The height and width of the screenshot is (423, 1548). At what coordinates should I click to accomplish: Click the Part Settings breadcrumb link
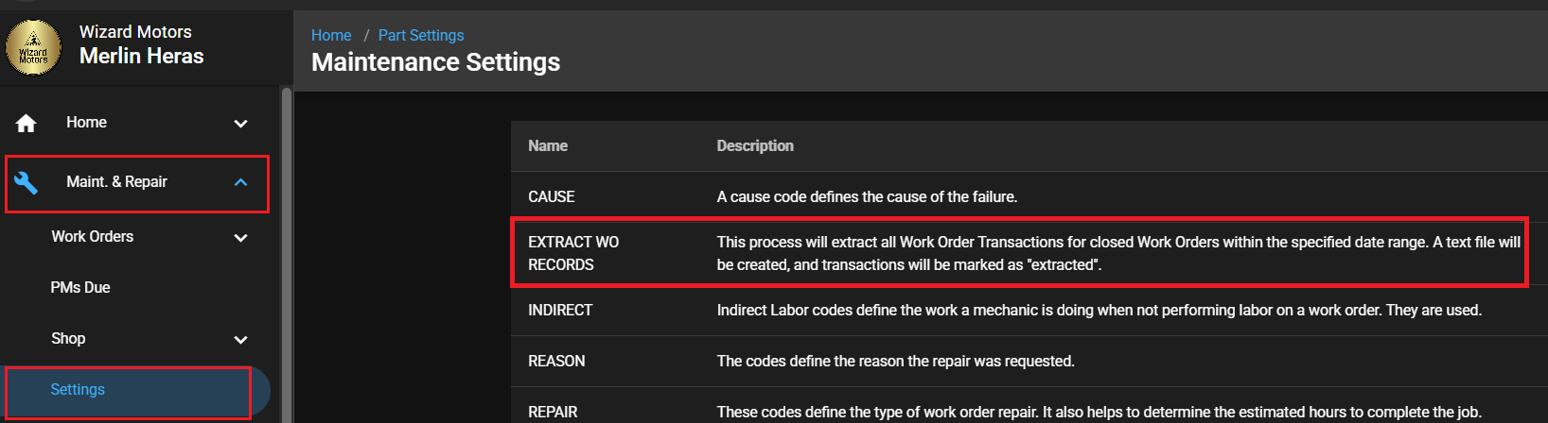tap(421, 35)
